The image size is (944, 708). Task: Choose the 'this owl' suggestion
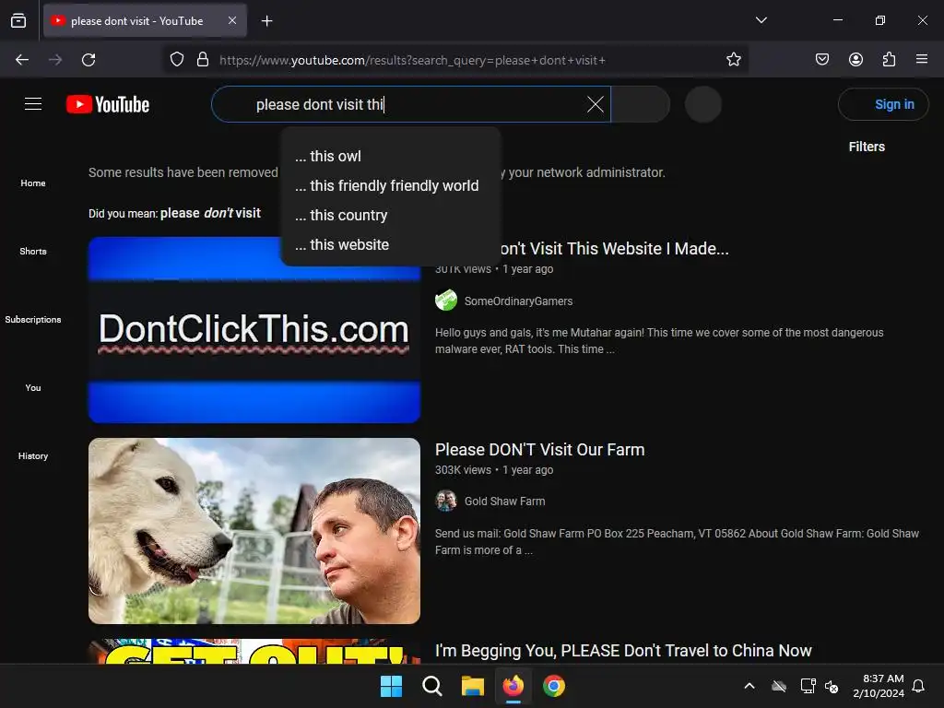(391, 156)
